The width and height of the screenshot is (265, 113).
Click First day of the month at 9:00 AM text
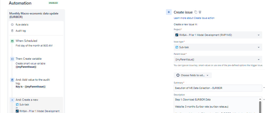click(x=34, y=45)
